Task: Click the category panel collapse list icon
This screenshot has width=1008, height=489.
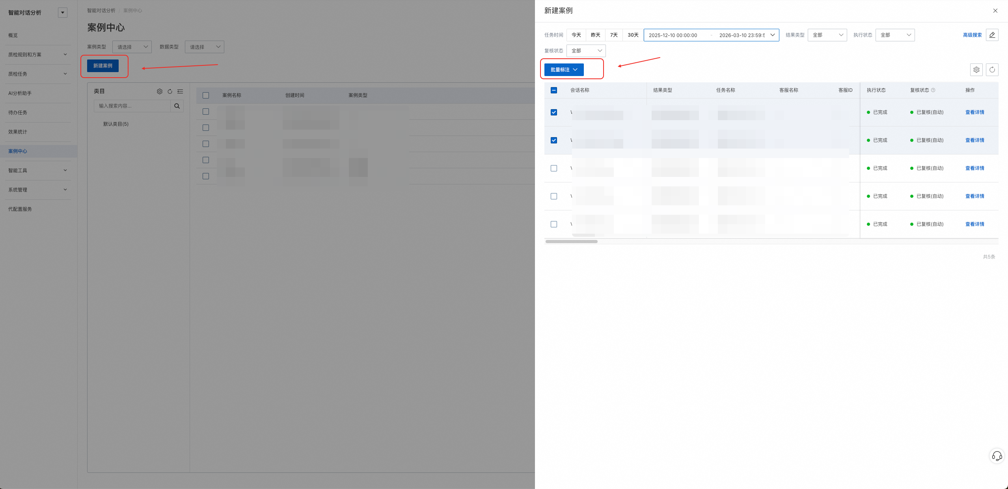Action: [x=180, y=91]
